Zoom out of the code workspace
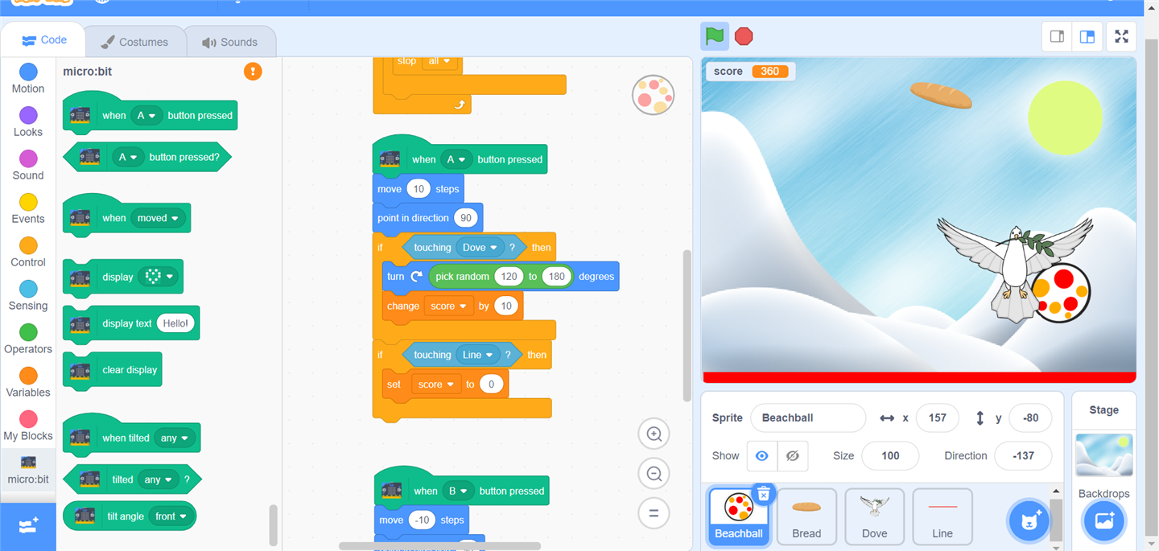 click(654, 474)
